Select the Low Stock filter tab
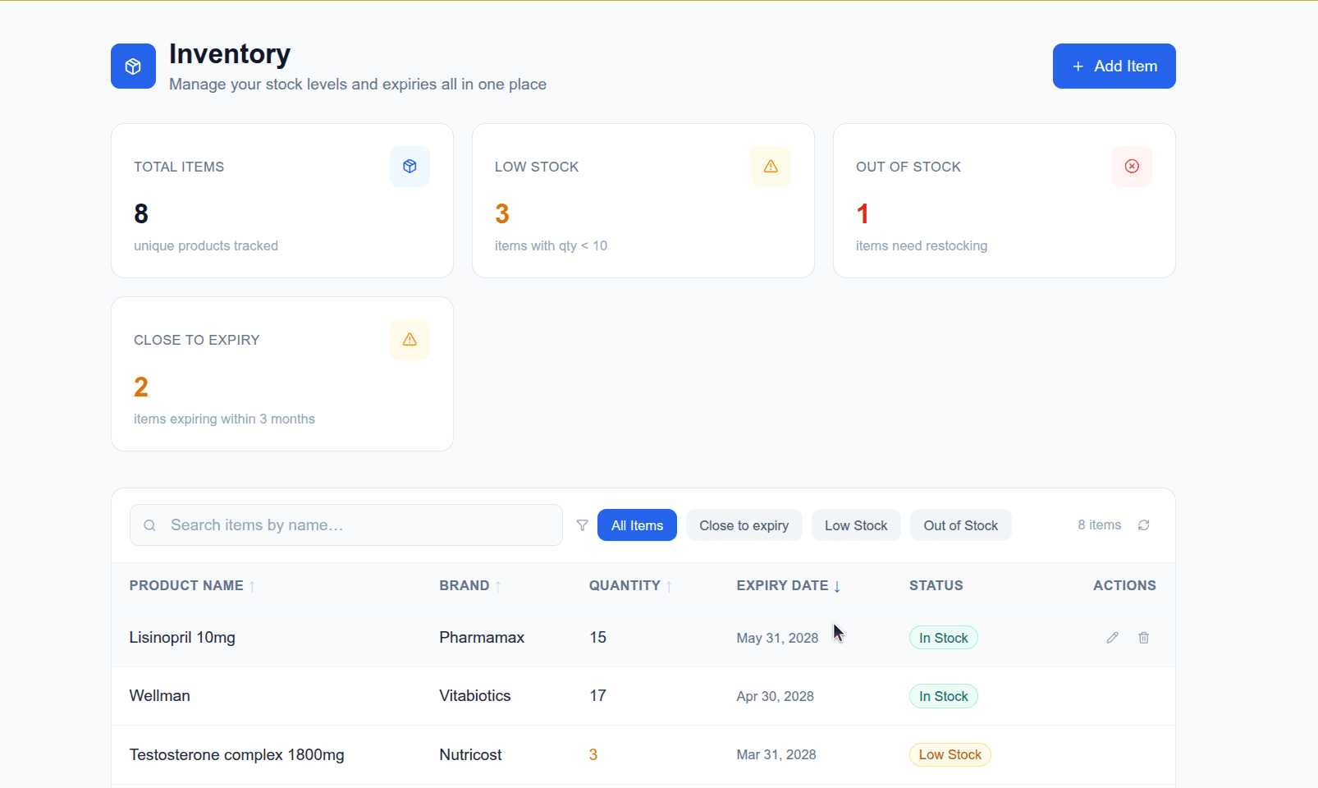 856,525
